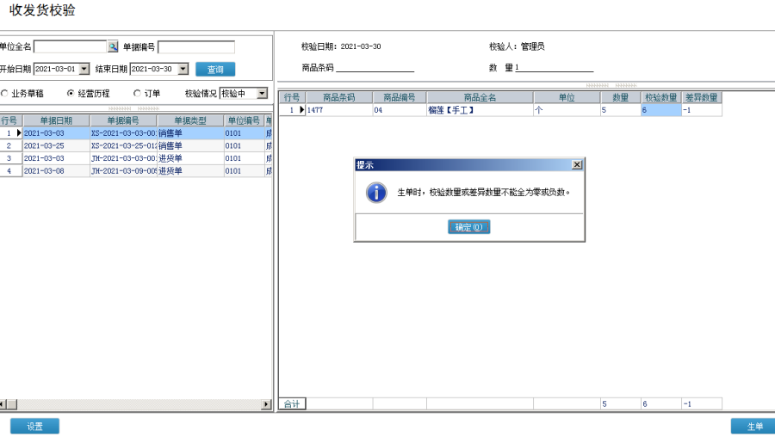Image resolution: width=775 pixels, height=437 pixels.
Task: Open the 结束日期 date dropdown
Action: coord(183,69)
